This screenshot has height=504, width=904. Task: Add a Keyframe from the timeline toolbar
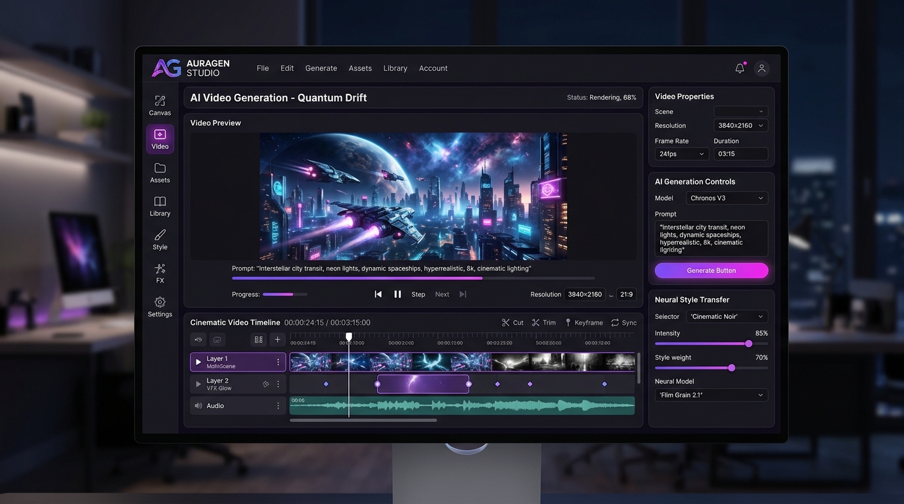click(x=583, y=323)
